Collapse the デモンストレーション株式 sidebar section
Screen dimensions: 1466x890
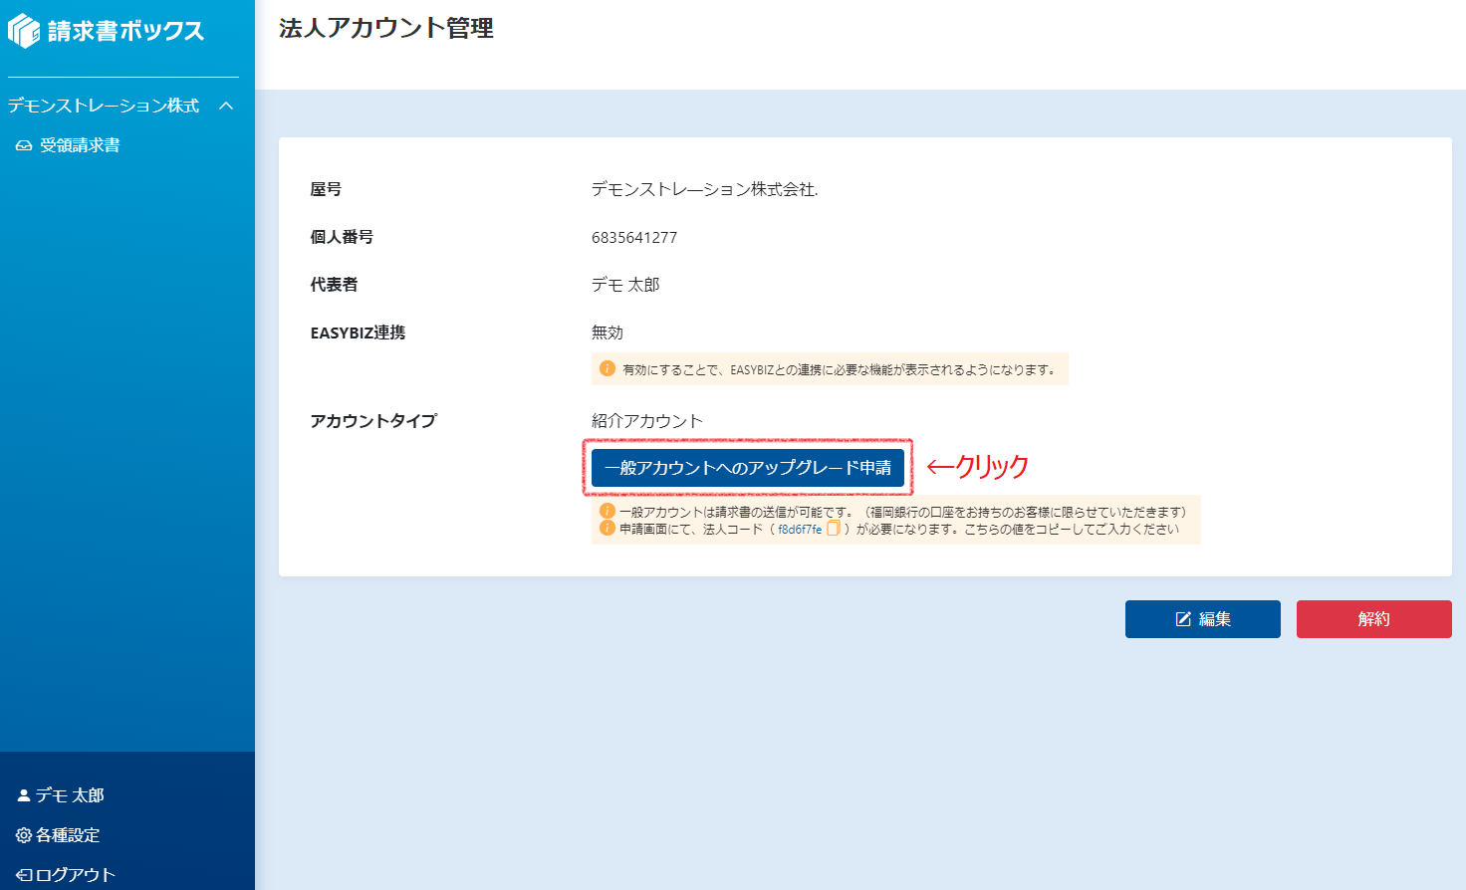[226, 106]
